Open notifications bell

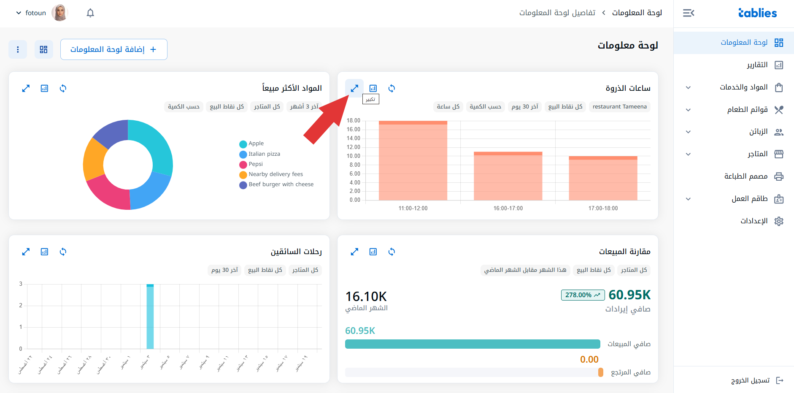[90, 13]
